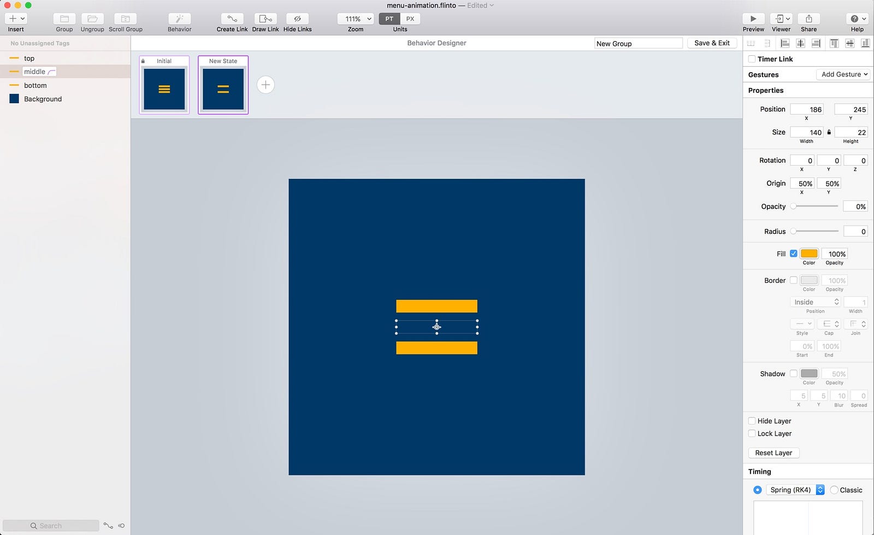Viewport: 874px width, 535px height.
Task: Open the Shadow color swatch
Action: [809, 374]
